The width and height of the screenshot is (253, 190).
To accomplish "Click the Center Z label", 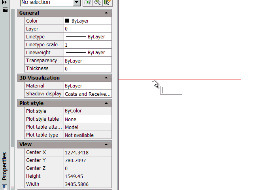I will pos(36,168).
